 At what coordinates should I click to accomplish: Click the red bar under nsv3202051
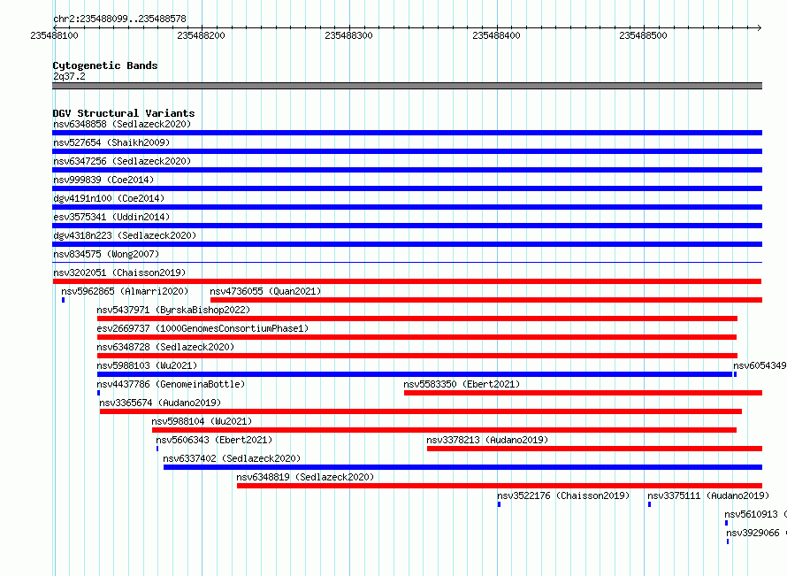(407, 281)
